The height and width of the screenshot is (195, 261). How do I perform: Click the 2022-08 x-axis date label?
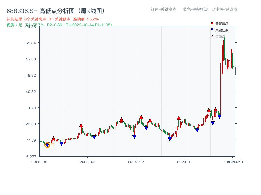point(39,162)
